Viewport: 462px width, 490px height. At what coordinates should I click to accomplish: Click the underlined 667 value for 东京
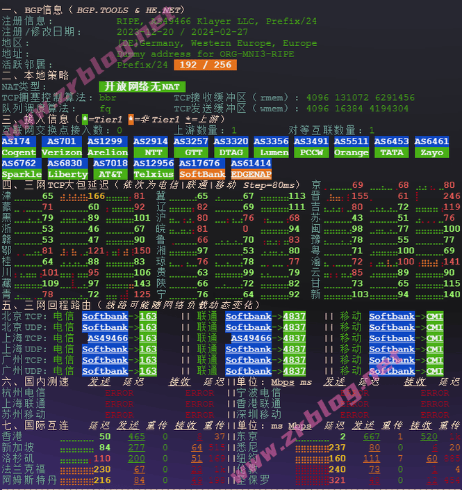pyautogui.click(x=372, y=436)
